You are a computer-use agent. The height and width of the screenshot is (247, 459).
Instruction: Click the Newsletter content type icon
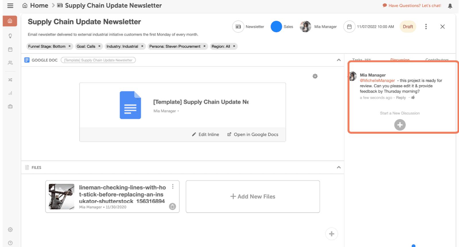(238, 27)
